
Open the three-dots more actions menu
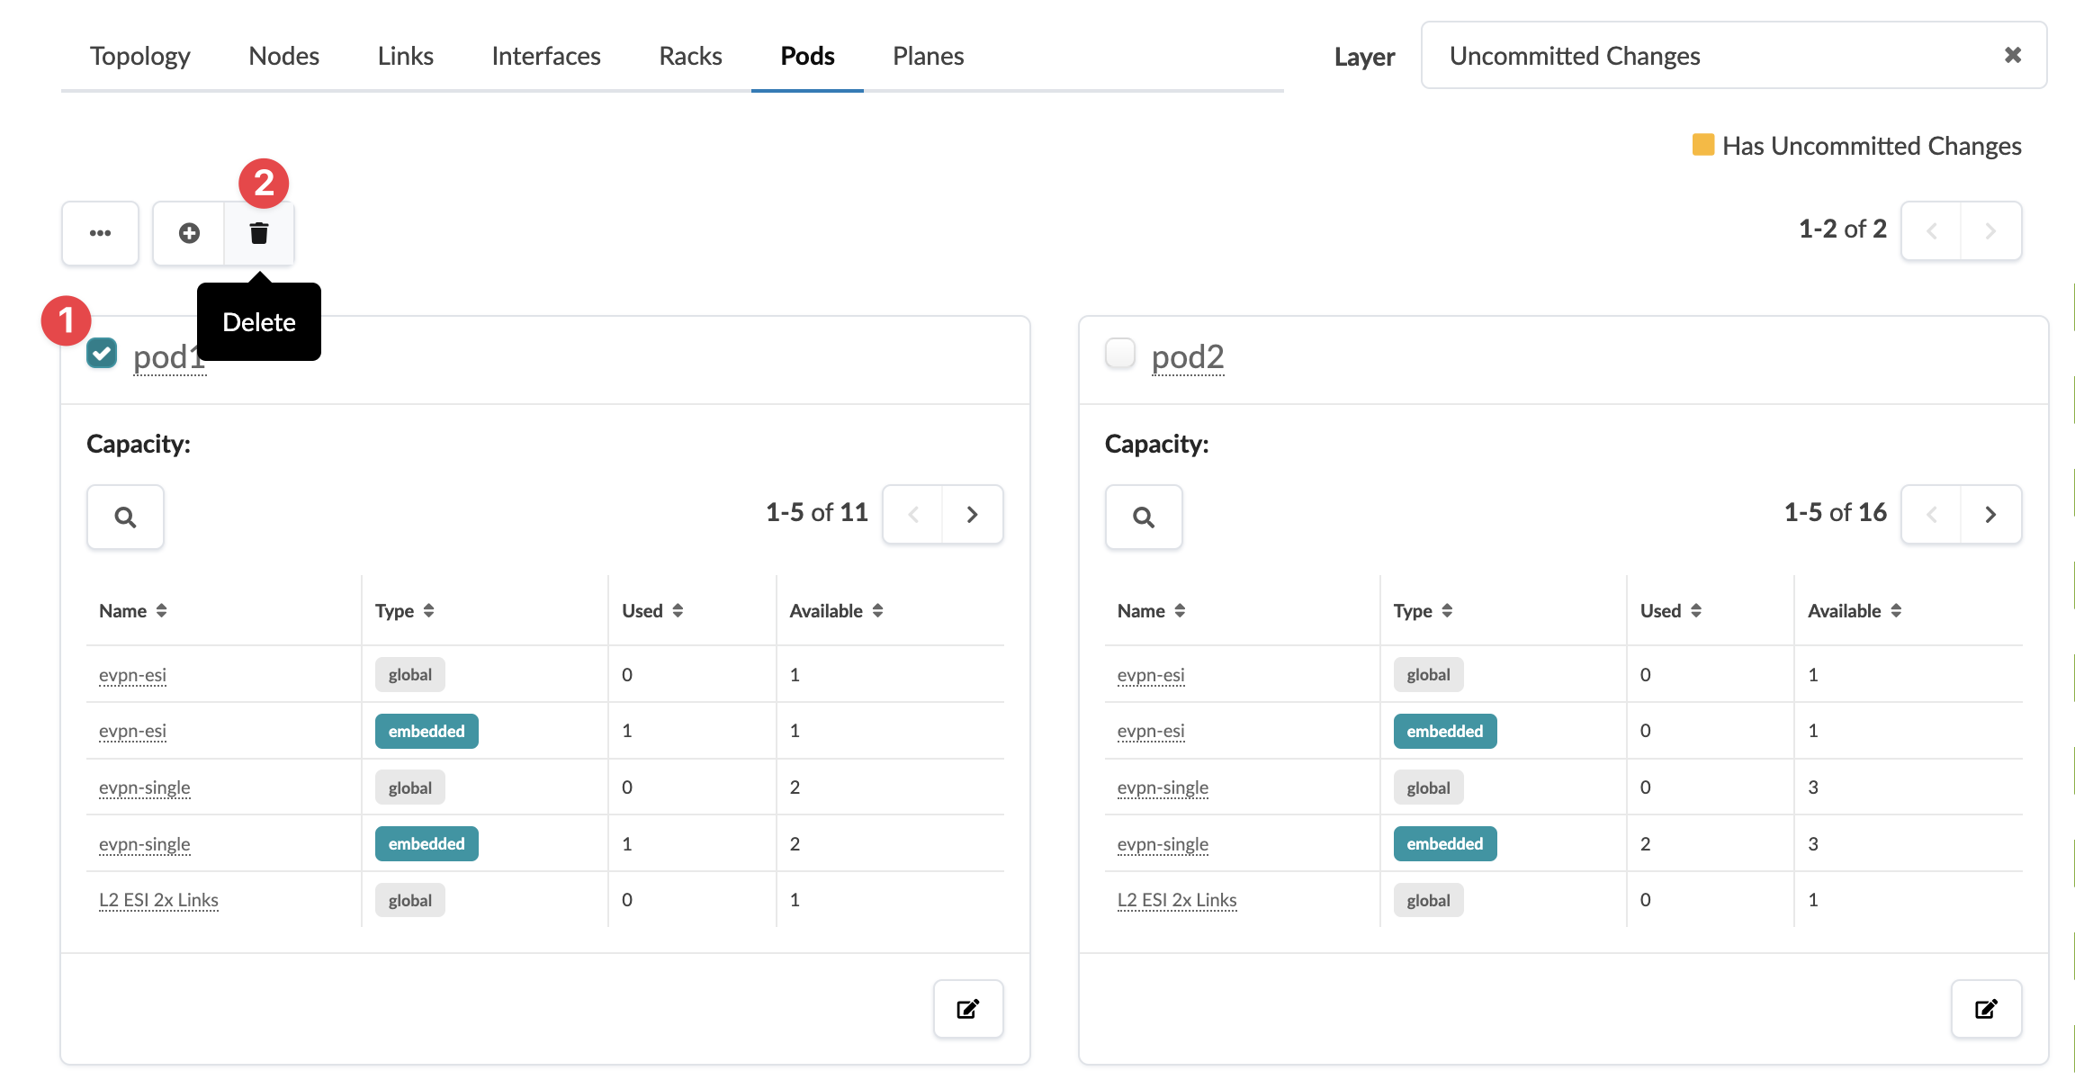pos(100,233)
